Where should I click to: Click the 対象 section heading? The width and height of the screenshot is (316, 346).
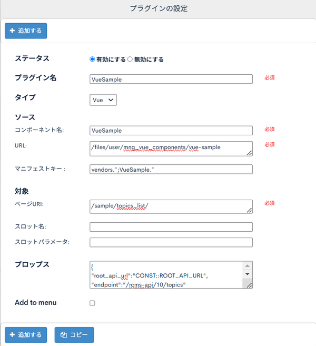[22, 191]
